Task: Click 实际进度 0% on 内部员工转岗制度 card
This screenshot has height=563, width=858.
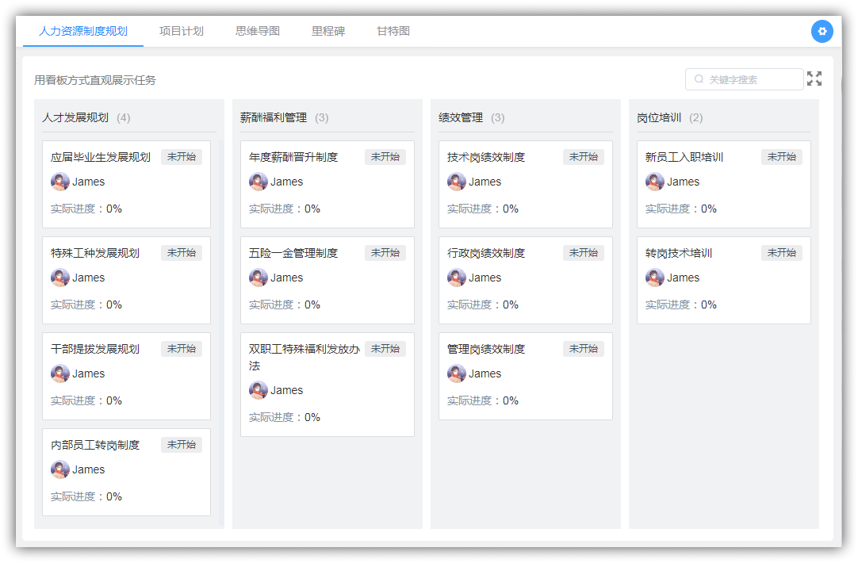Action: point(86,497)
